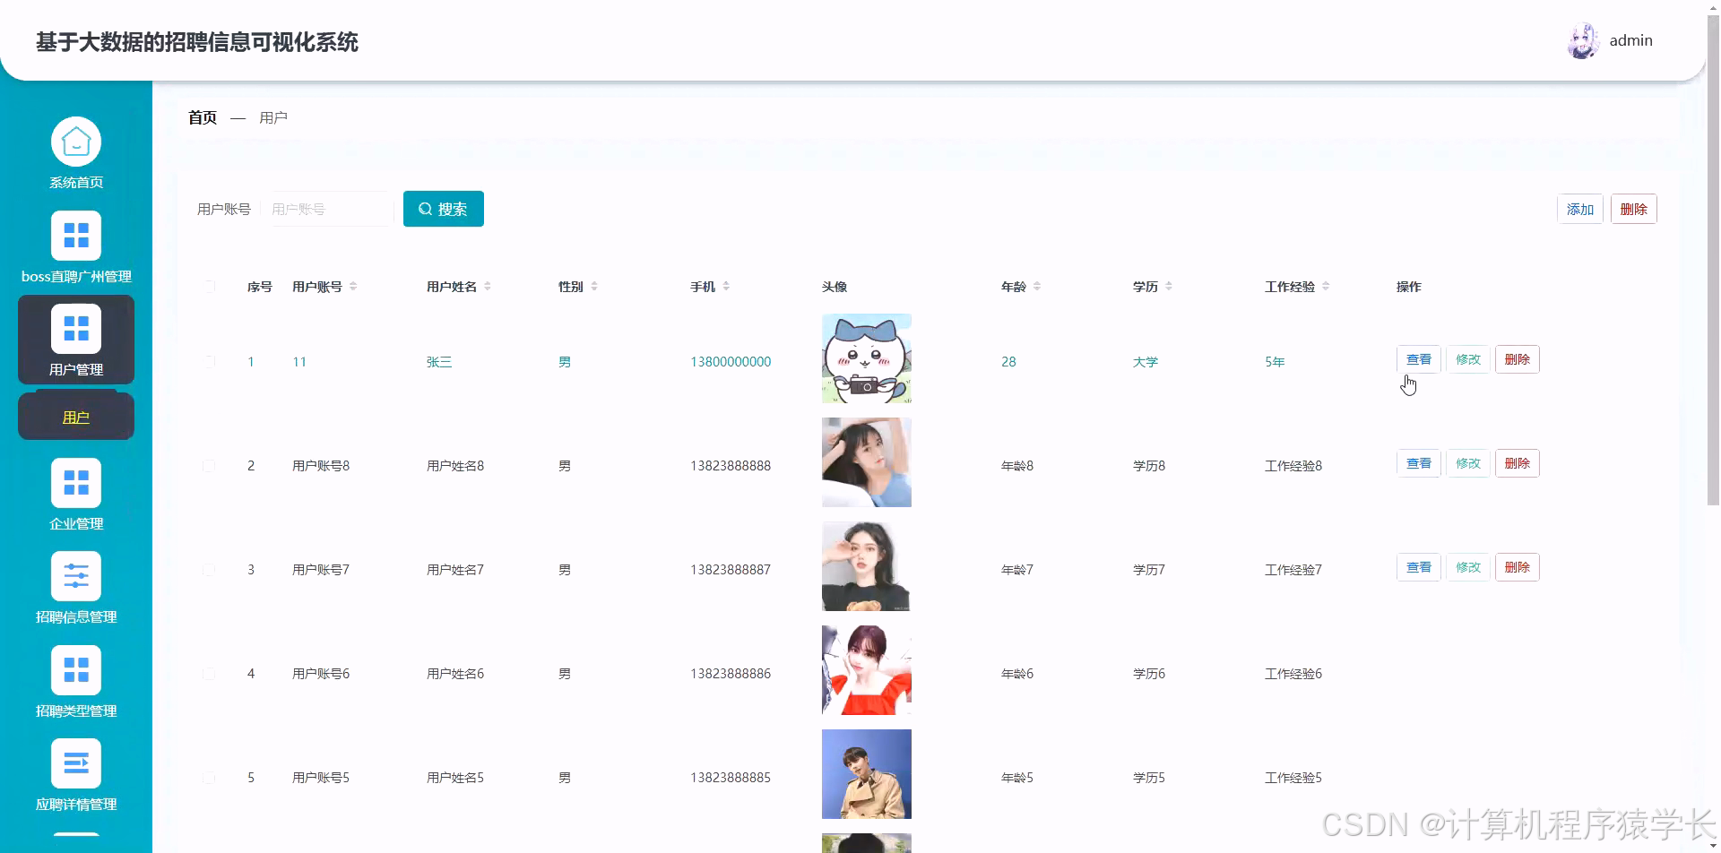Click the 招聘类型管理 grid icon
The height and width of the screenshot is (853, 1721).
[76, 669]
